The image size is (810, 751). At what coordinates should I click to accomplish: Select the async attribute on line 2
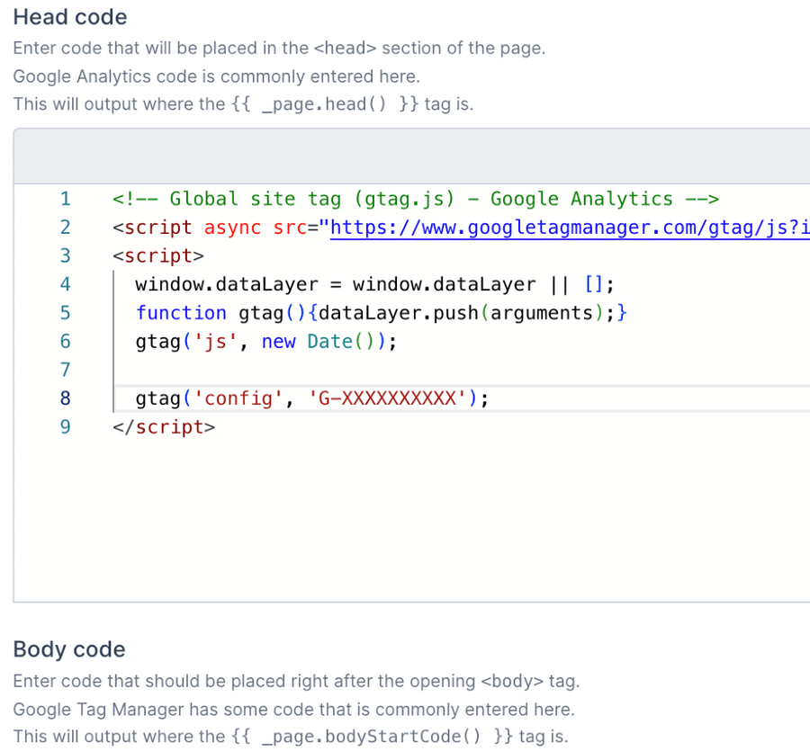click(x=233, y=228)
